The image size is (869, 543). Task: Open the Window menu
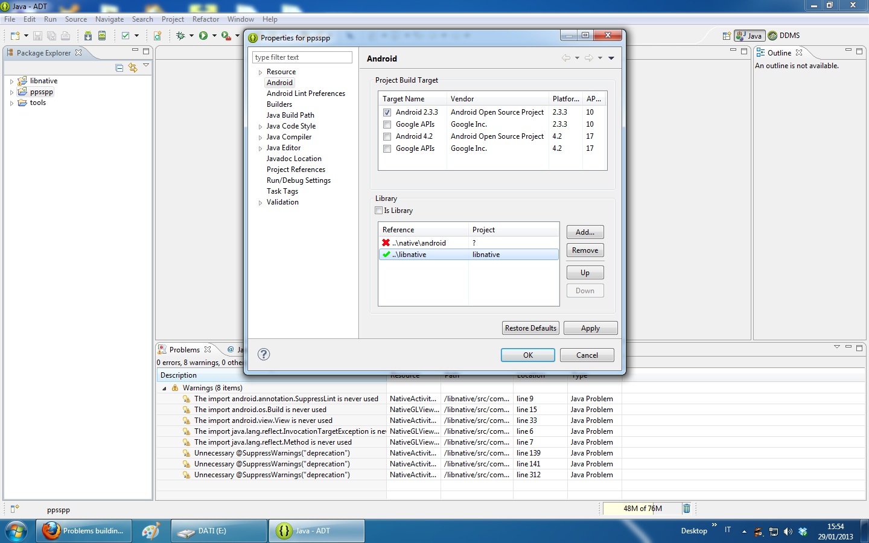241,19
